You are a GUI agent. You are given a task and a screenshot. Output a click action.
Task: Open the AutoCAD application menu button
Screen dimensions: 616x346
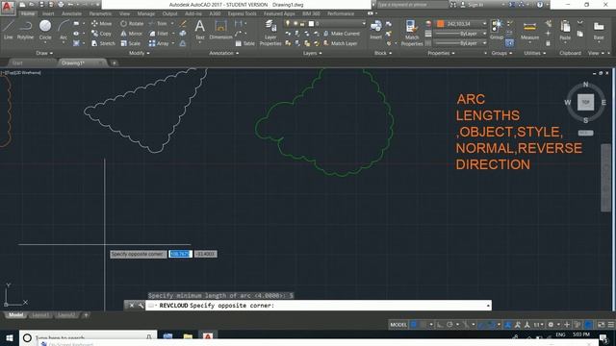[x=8, y=7]
